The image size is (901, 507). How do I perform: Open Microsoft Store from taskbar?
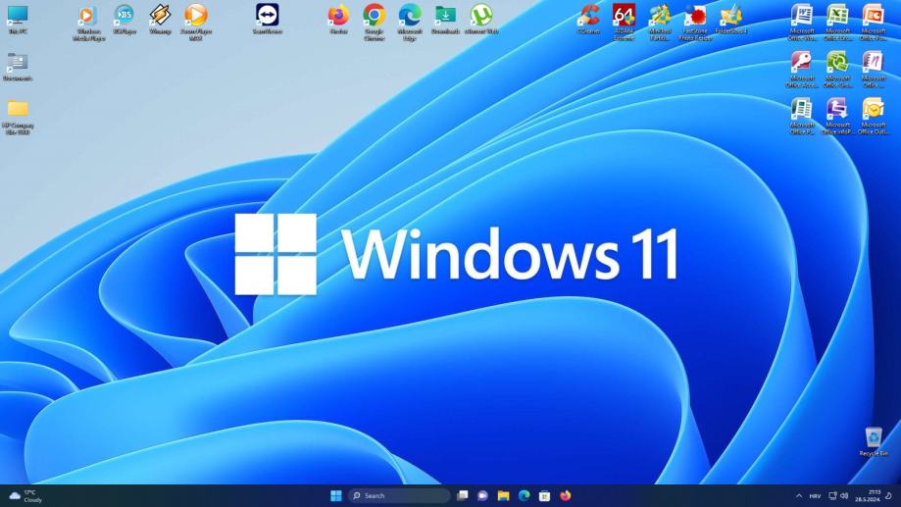click(545, 495)
